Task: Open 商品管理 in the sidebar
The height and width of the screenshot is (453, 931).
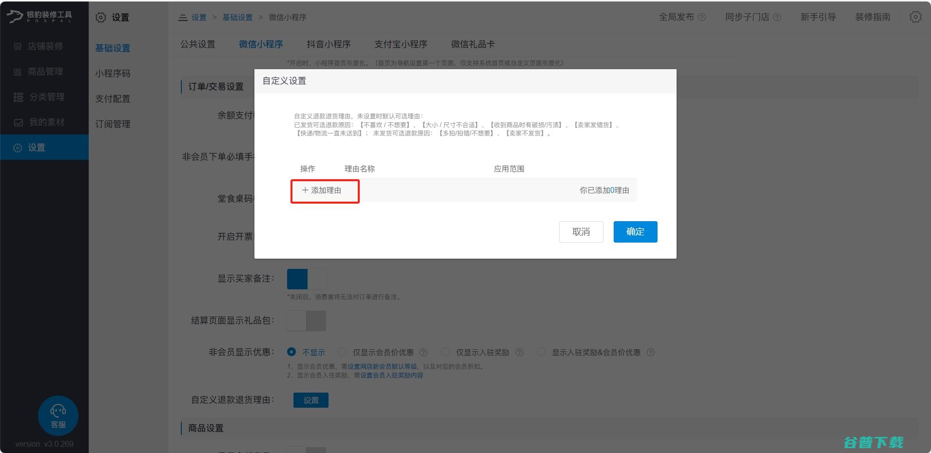Action: click(x=44, y=72)
